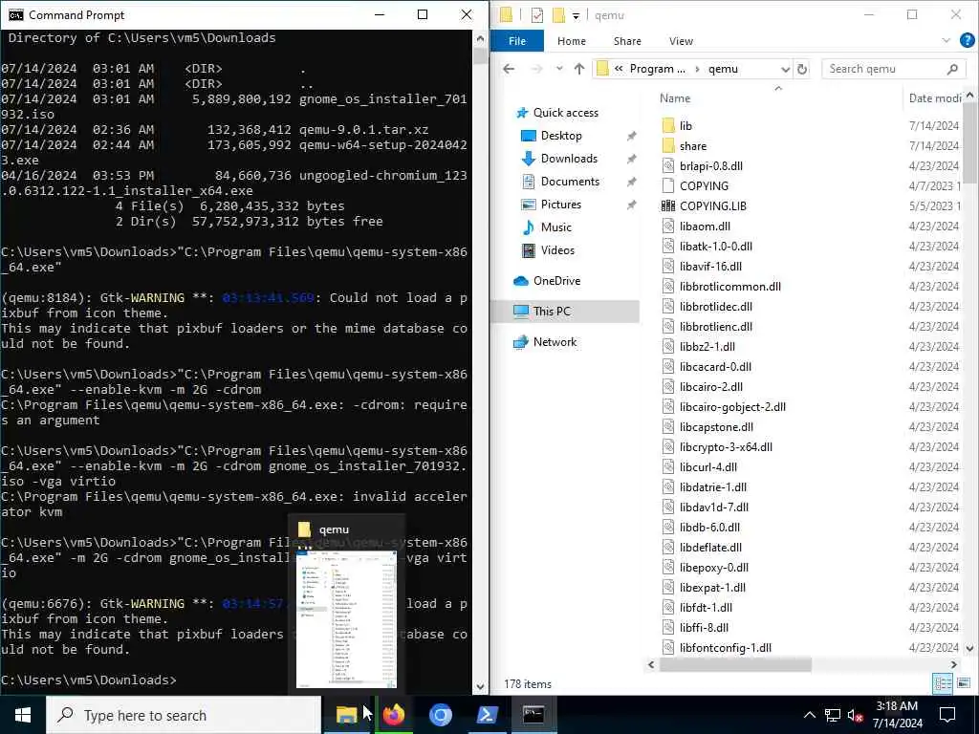Open the File tab in Explorer
Screen dimensions: 979x734
point(517,41)
